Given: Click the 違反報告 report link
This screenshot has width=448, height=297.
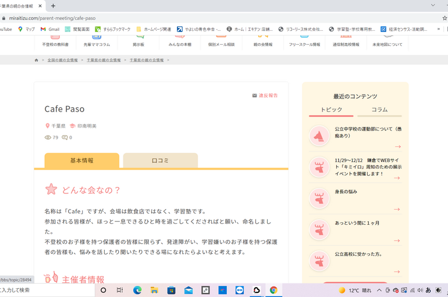Looking at the screenshot, I should [265, 96].
